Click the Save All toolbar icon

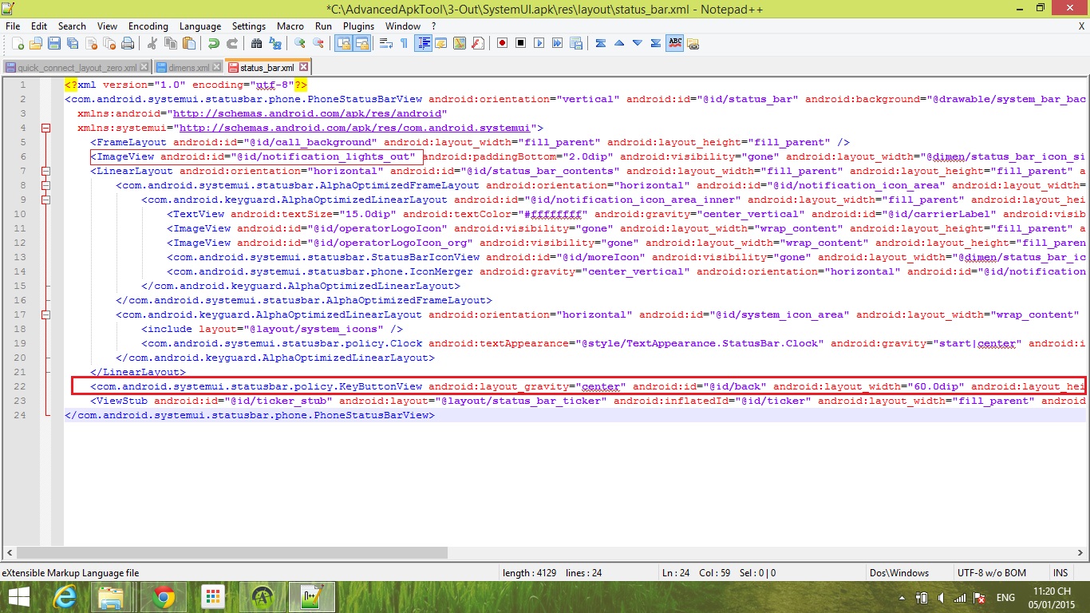(72, 43)
